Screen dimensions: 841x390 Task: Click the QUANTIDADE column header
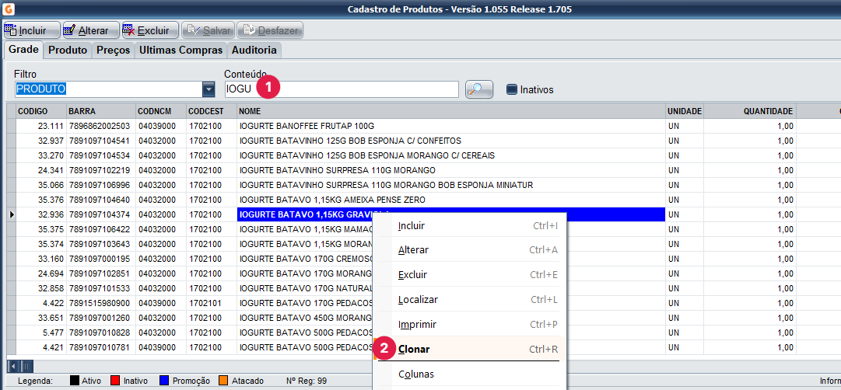click(x=750, y=111)
